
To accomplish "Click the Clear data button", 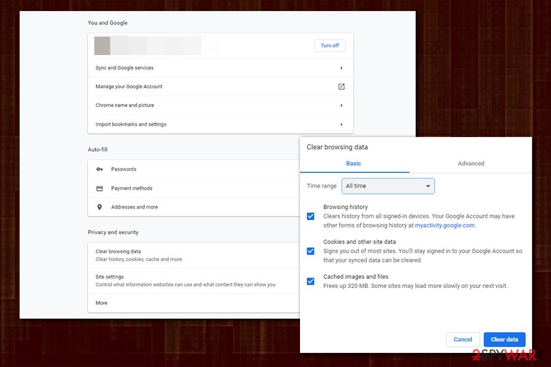I will pos(504,339).
